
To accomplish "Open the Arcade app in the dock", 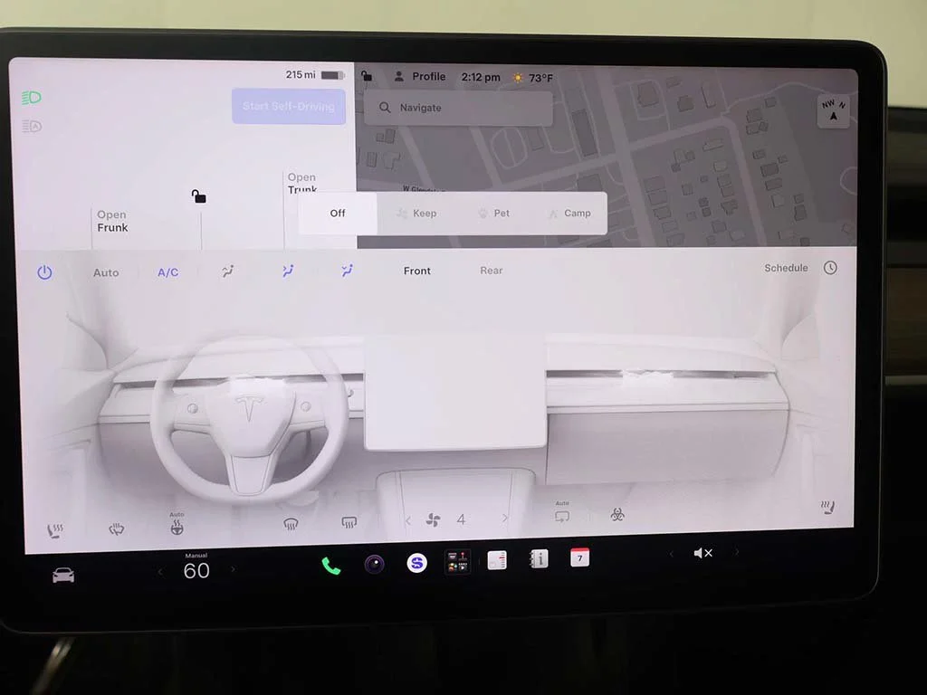I will tap(457, 561).
